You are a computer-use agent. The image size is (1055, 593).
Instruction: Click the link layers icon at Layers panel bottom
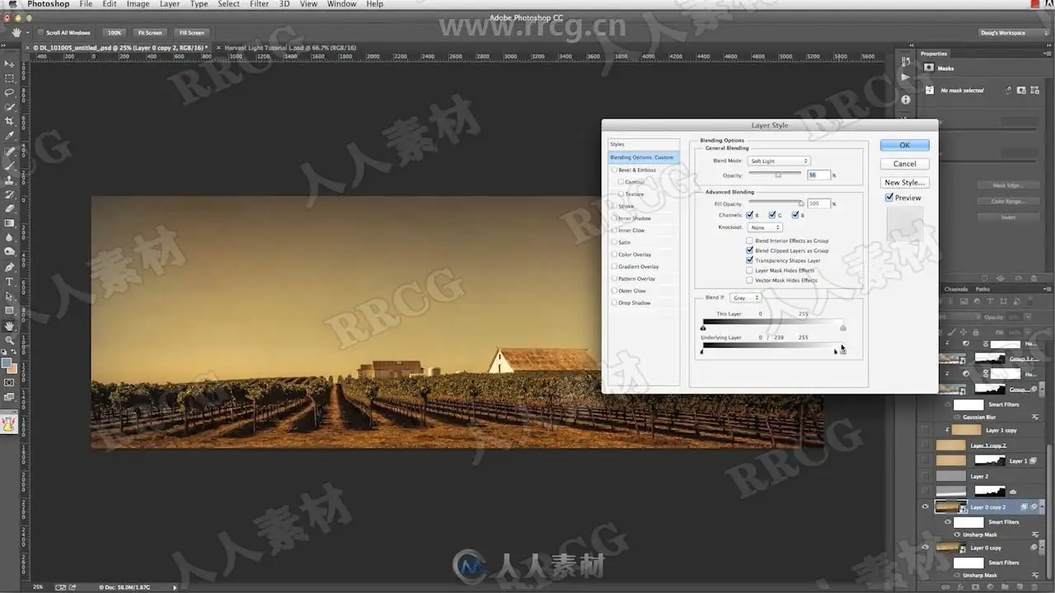click(x=946, y=587)
